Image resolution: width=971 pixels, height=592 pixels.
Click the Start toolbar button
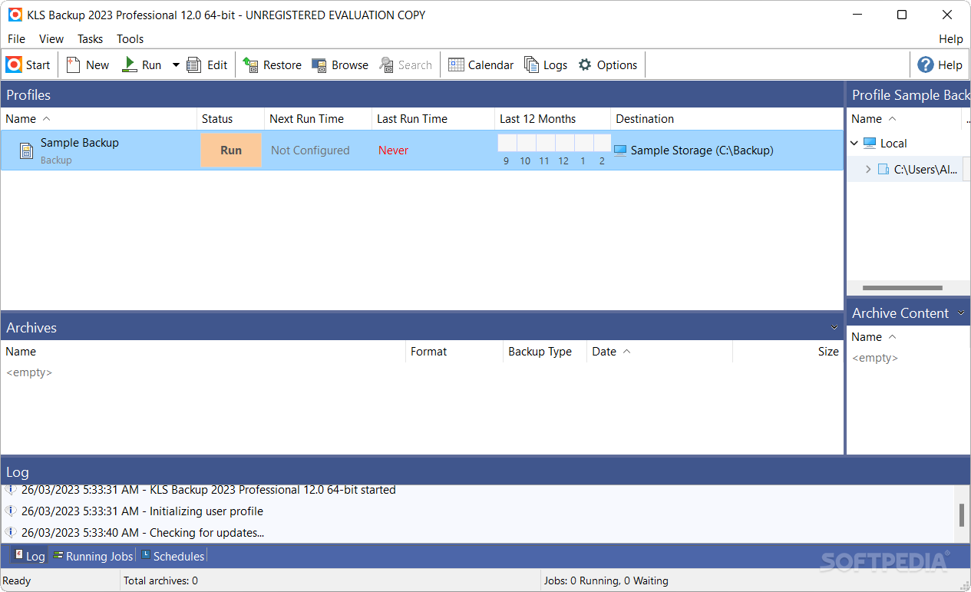(28, 65)
